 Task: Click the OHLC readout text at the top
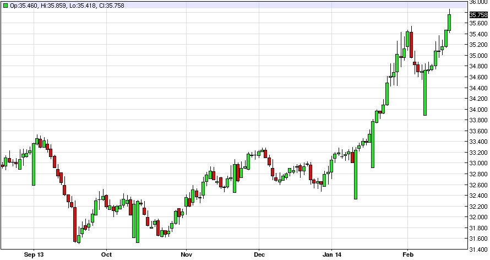coord(48,5)
